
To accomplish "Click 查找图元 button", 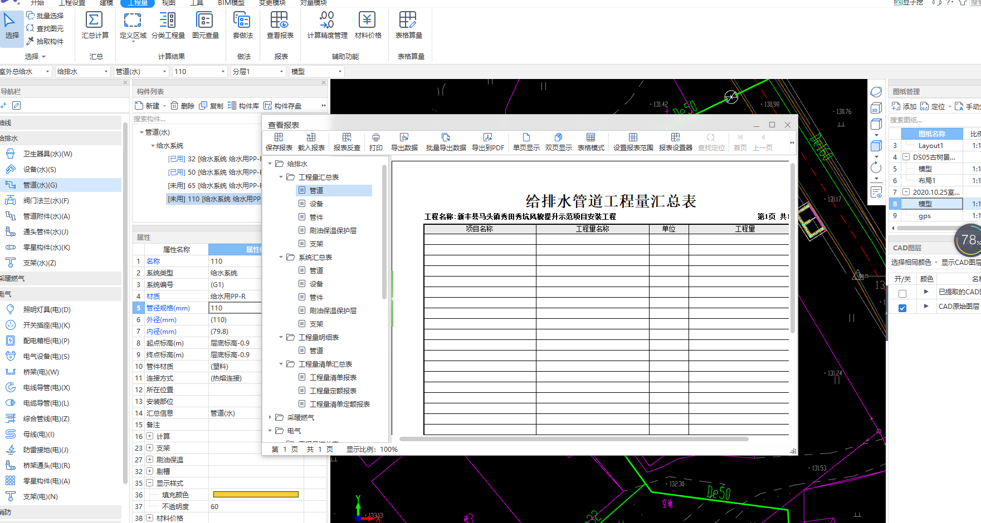I will [45, 28].
